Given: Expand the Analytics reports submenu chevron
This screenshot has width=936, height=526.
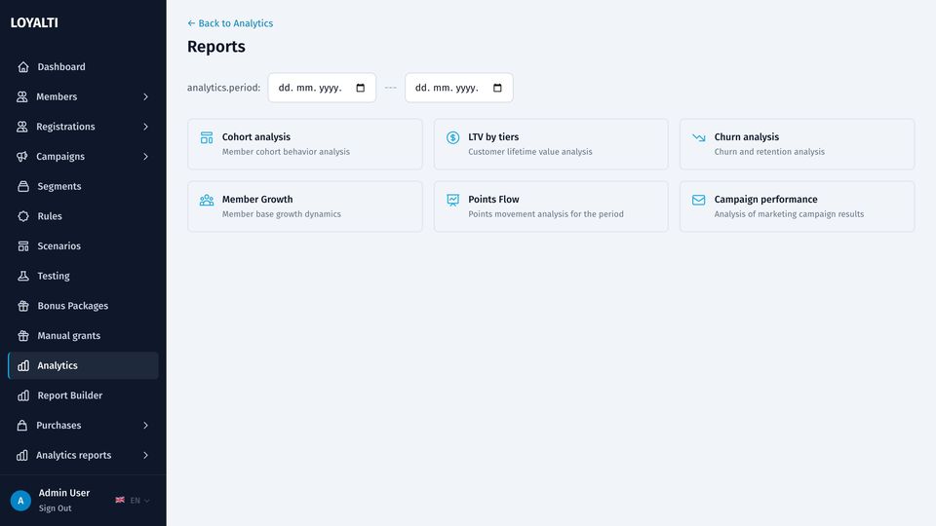Looking at the screenshot, I should click(x=145, y=455).
